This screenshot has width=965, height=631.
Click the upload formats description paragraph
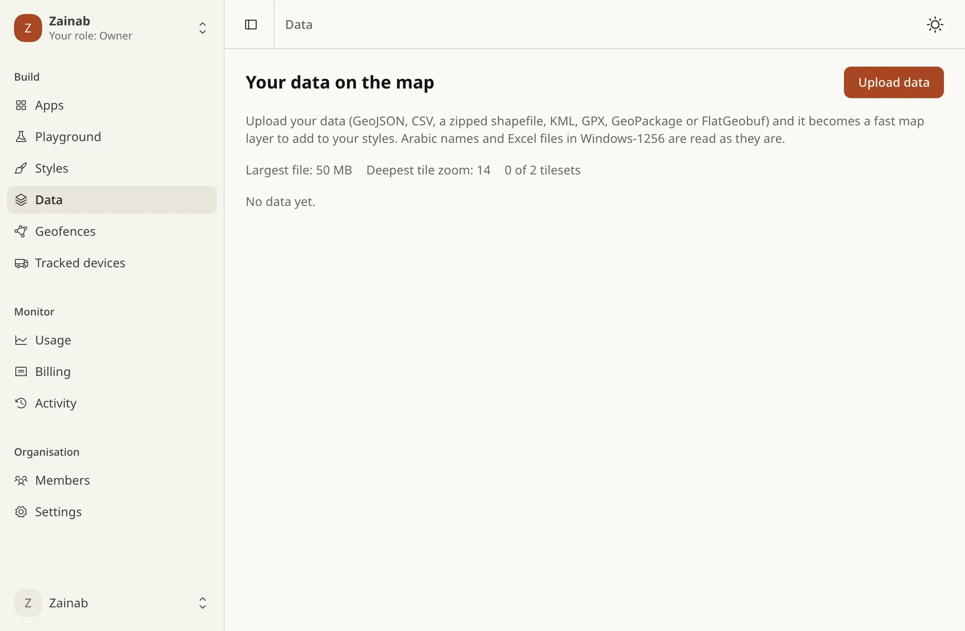(x=585, y=130)
